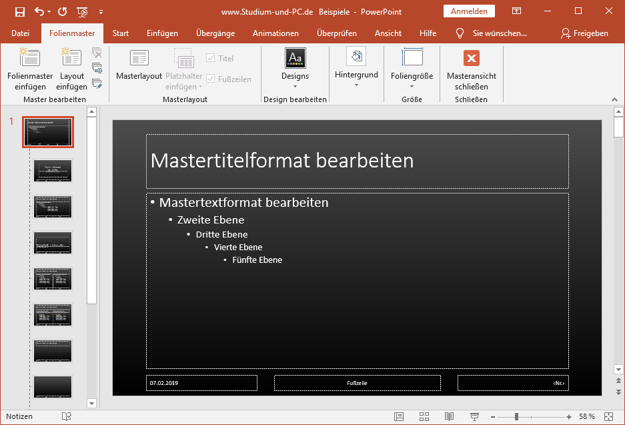Click the main scroll down arrow
Viewport: 625px width, 425px height.
tap(618, 369)
